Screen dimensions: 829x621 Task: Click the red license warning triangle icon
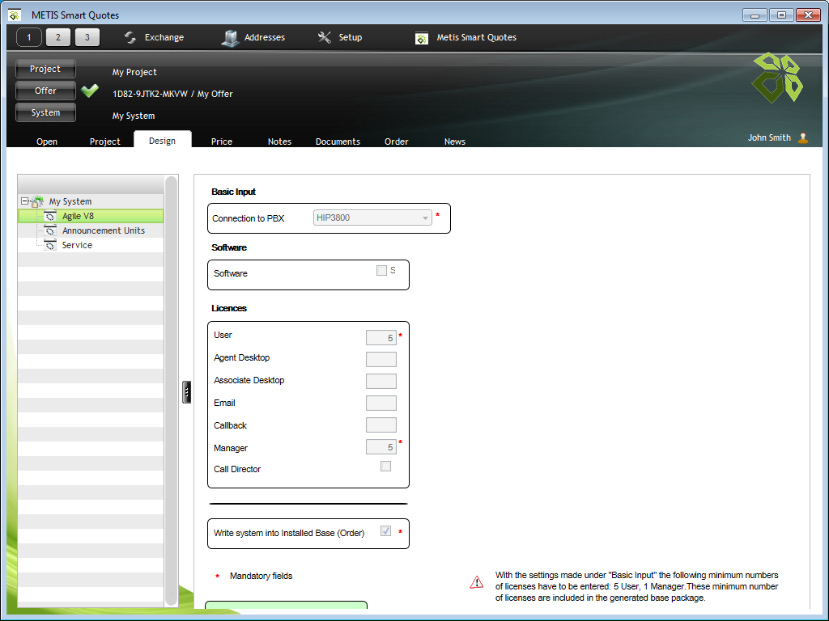pyautogui.click(x=476, y=582)
